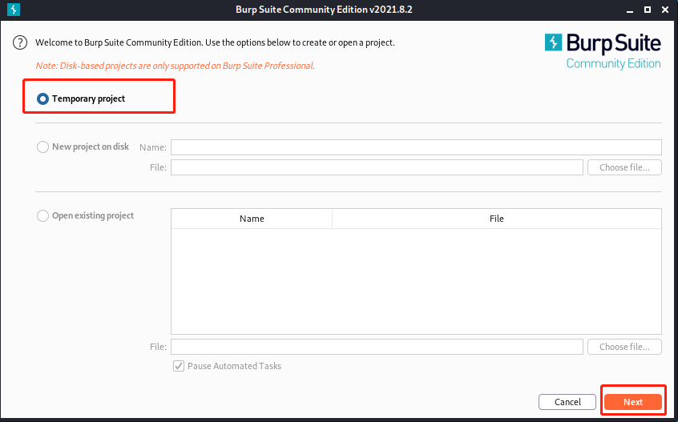The height and width of the screenshot is (422, 678).
Task: Click the new project Name input field
Action: (x=416, y=147)
